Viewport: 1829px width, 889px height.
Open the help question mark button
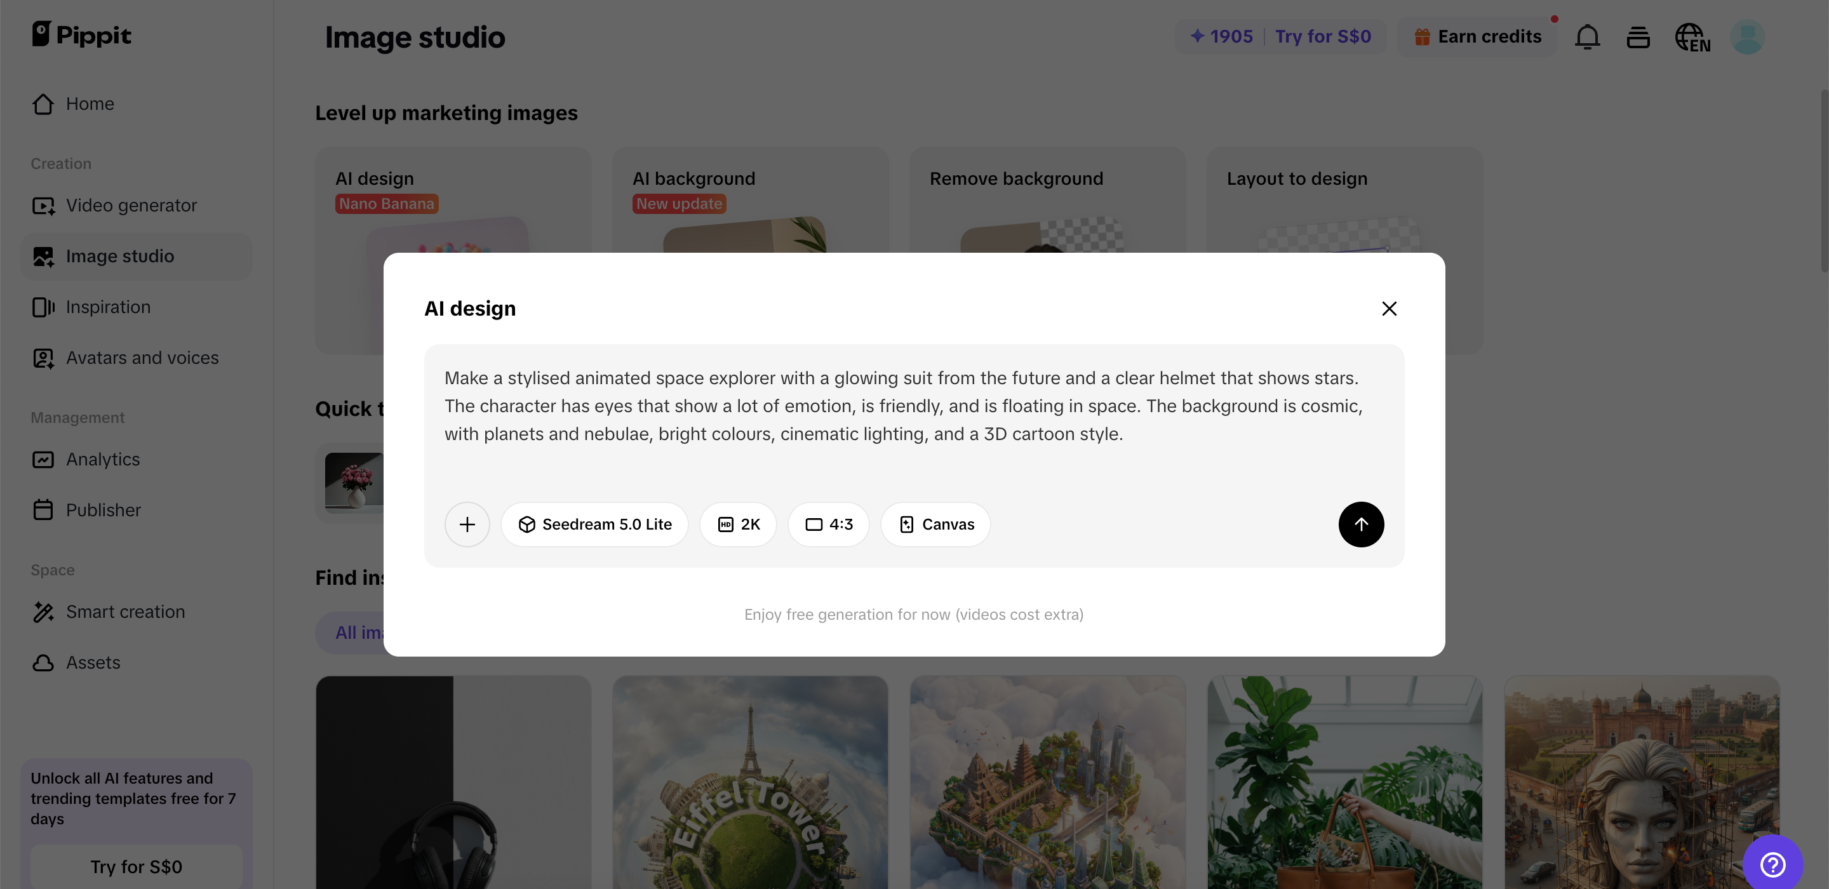tap(1772, 864)
